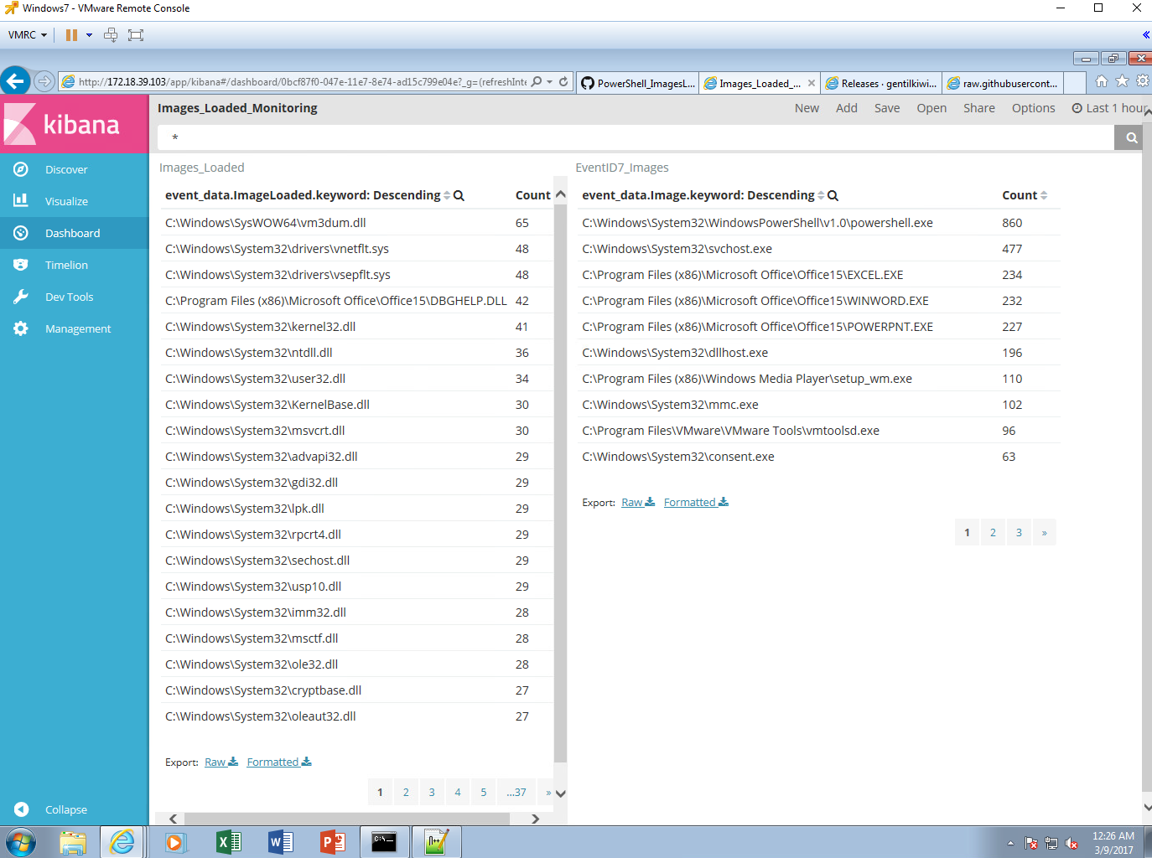1152x858 pixels.
Task: Filter on event_data.ImageLoaded.keyword magnifier icon
Action: tap(459, 196)
